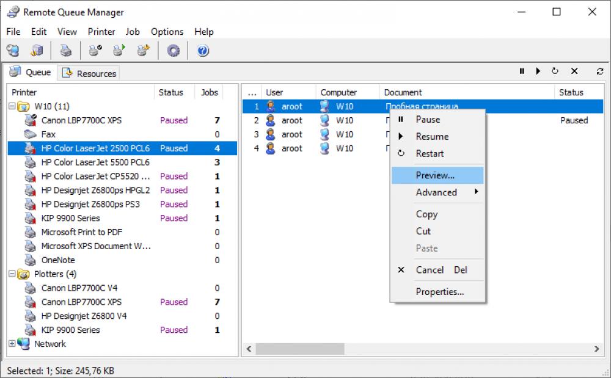Pause the job using the pause icon
This screenshot has width=611, height=378.
pos(522,71)
